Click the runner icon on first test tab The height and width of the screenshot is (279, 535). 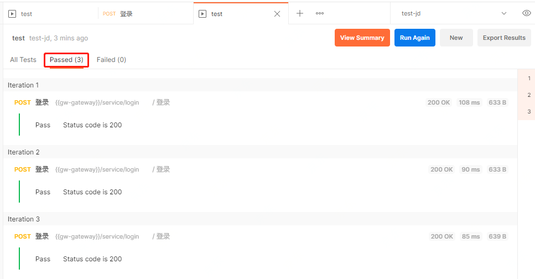12,14
